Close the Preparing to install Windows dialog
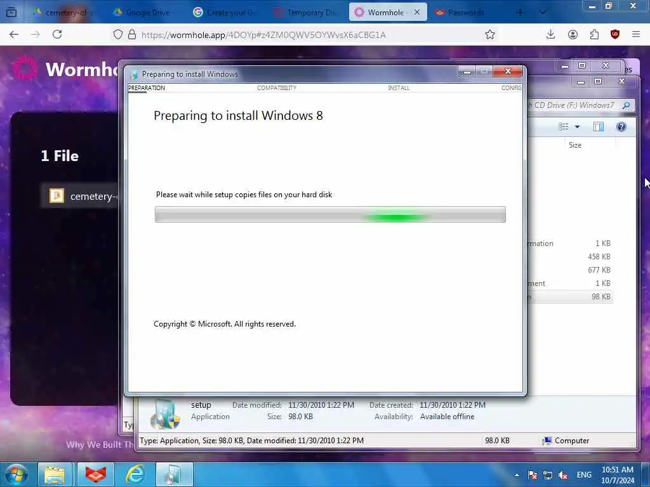Screen dimensions: 650x487 tap(508, 71)
